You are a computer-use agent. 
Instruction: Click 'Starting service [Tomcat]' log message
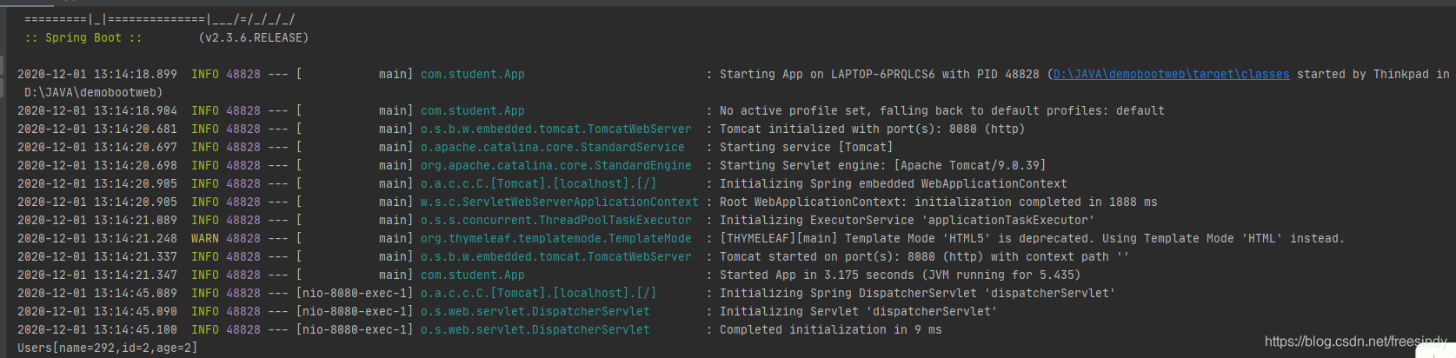tap(806, 148)
